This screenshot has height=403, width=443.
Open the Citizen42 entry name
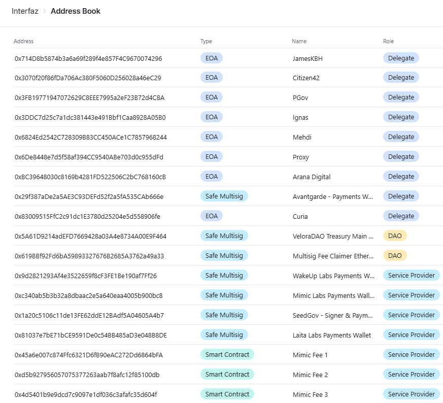[x=306, y=78]
